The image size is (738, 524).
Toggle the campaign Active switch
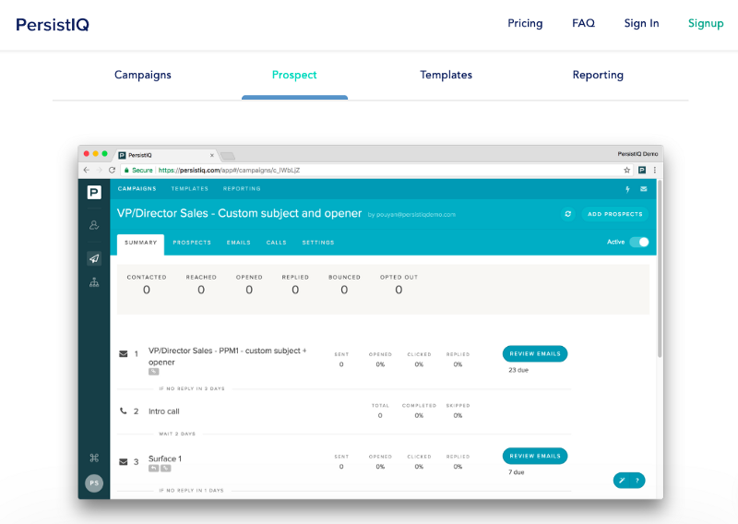tap(639, 242)
